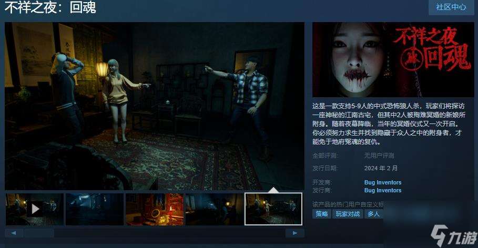Viewport: 478px width, 248px height.
Task: Click the release date 2024 年 2 月
Action: point(381,168)
